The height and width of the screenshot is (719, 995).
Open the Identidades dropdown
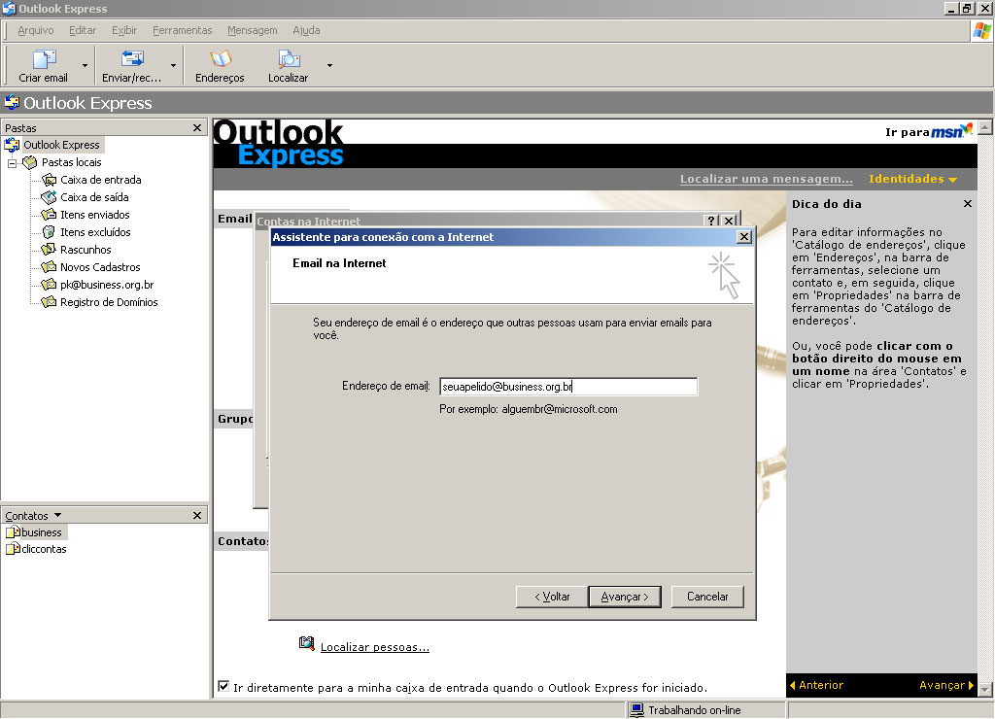[912, 179]
